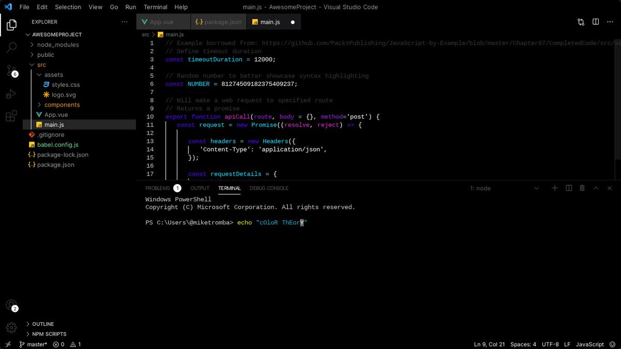Select the terminal dropdown 1: node
This screenshot has width=621, height=349.
pos(504,188)
